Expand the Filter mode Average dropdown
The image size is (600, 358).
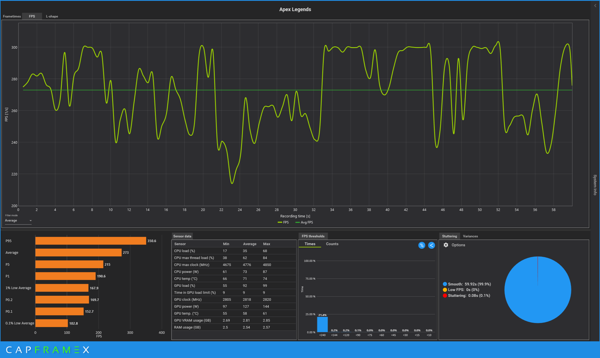[18, 221]
